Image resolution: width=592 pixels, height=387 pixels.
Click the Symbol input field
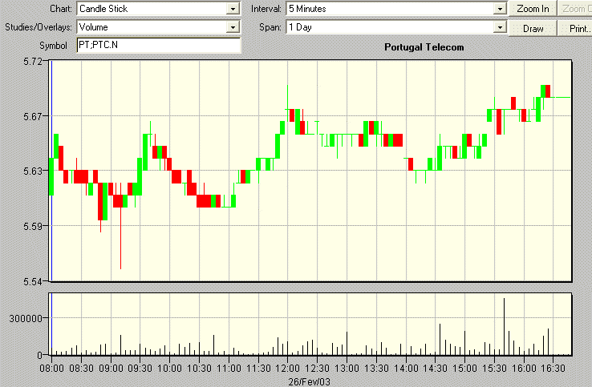point(159,45)
